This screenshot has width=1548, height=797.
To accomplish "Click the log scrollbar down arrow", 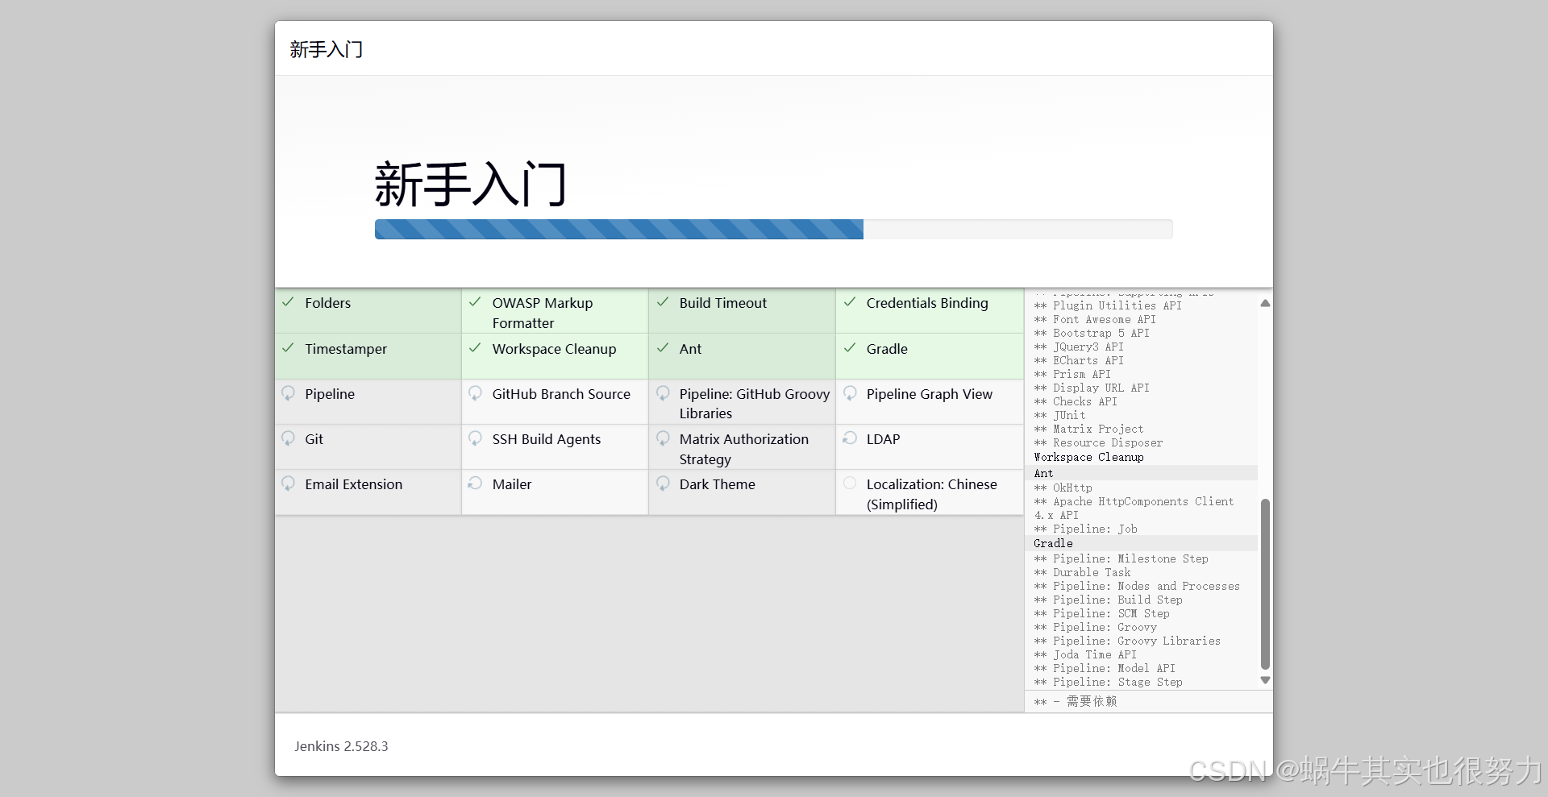I will (1264, 680).
